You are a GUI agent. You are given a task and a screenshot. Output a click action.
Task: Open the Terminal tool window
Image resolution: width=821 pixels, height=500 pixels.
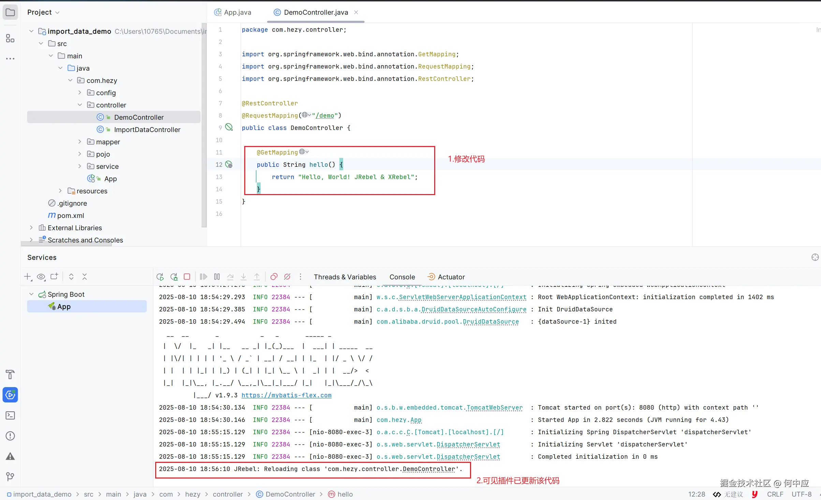pyautogui.click(x=10, y=415)
